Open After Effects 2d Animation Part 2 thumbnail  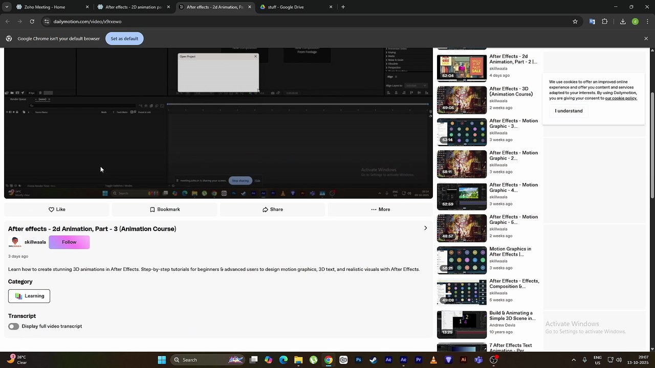462,67
